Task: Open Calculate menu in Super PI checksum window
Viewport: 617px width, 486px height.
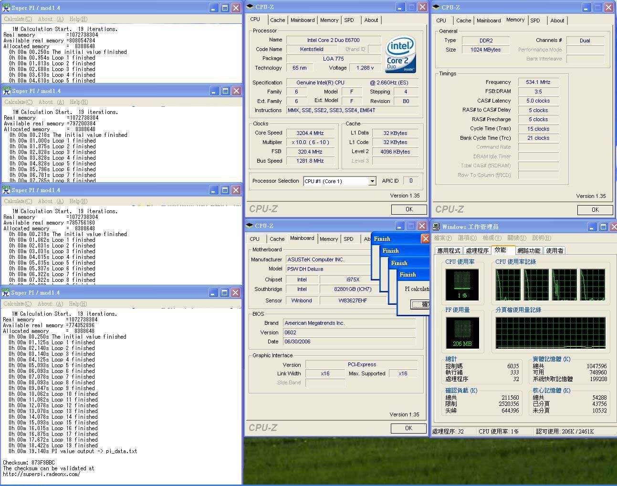Action: coord(18,304)
